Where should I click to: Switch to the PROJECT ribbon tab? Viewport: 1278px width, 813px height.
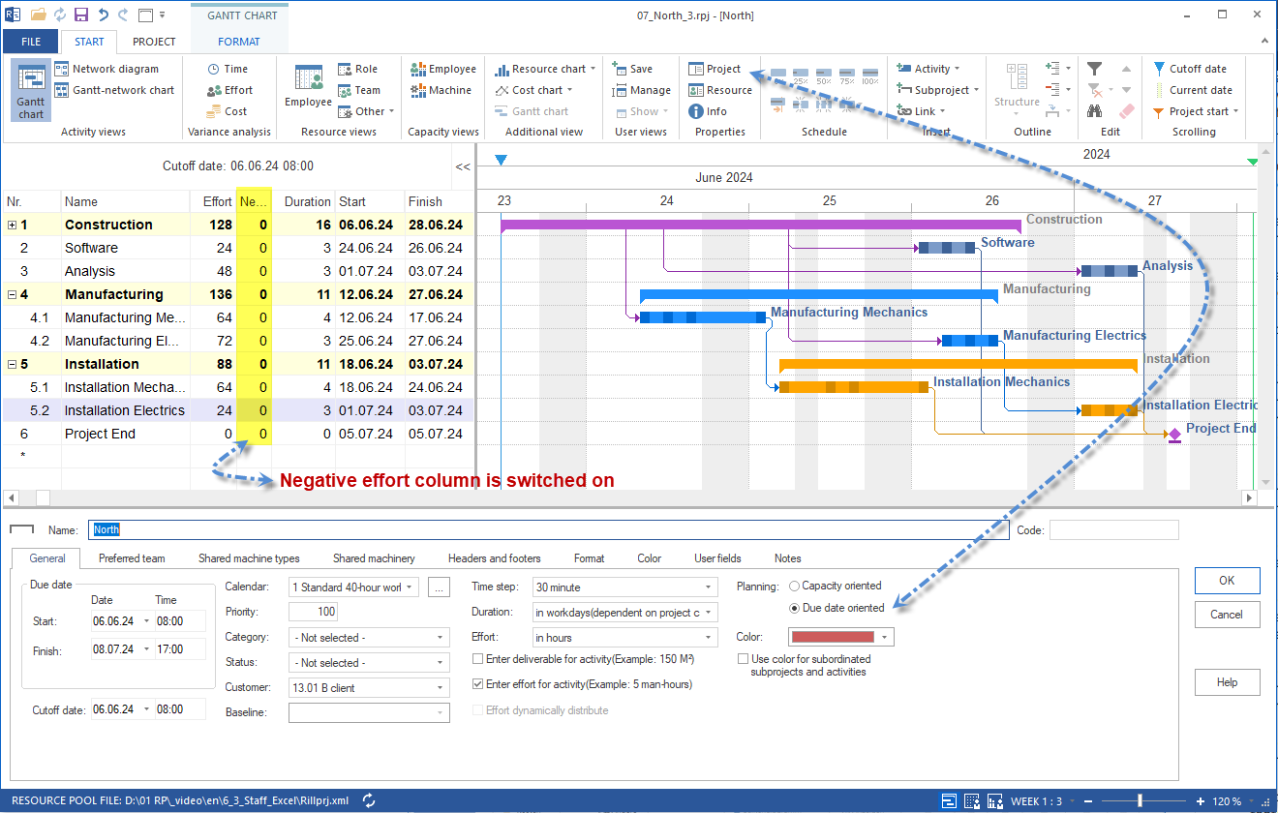(154, 42)
